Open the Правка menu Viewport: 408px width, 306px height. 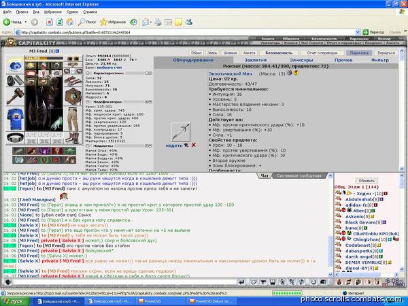click(x=22, y=12)
